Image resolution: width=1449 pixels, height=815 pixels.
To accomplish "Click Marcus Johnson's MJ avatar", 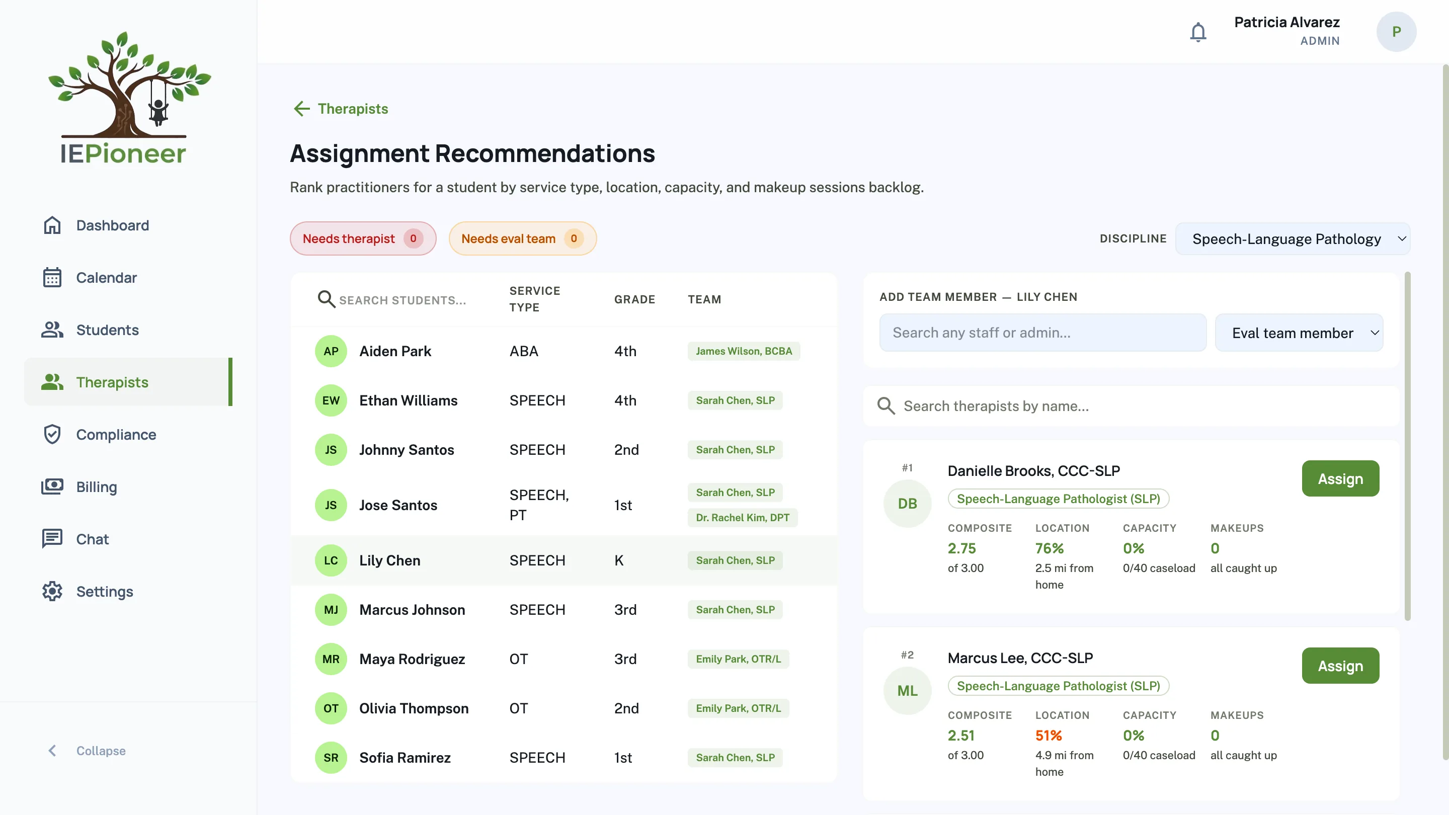I will pyautogui.click(x=331, y=610).
